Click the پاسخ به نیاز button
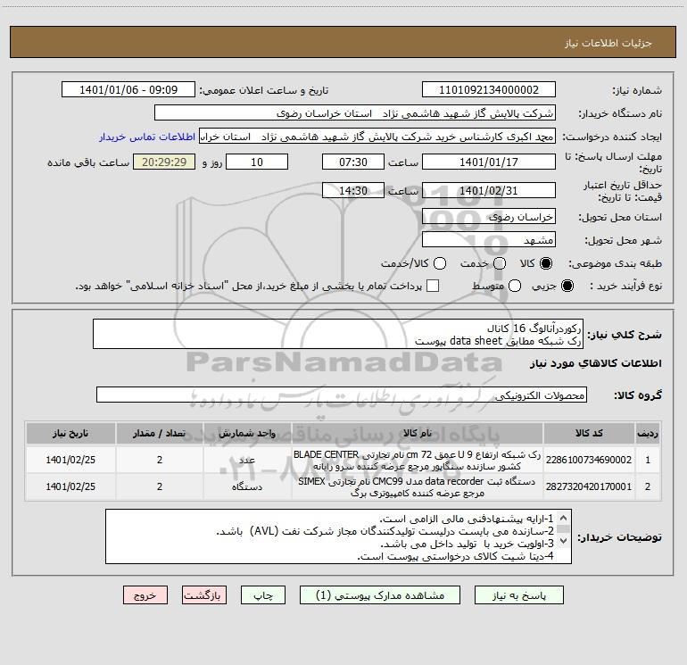The image size is (687, 665). pos(518,595)
